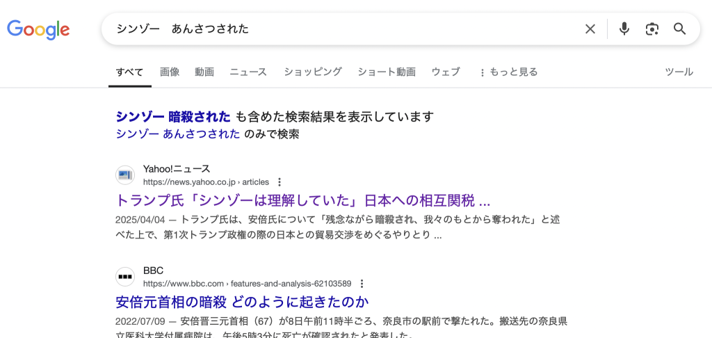Click the Yahoo!ニュース site favicon

point(125,175)
